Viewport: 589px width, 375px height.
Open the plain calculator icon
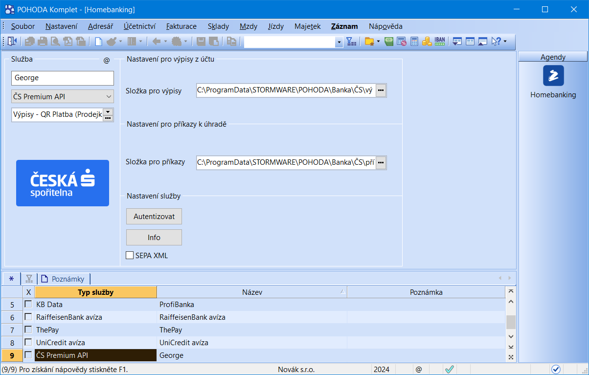(x=414, y=42)
